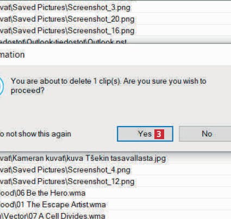The image size is (231, 219).
Task: Select the 06 Be the Hero.wma clip
Action: [x=115, y=193]
